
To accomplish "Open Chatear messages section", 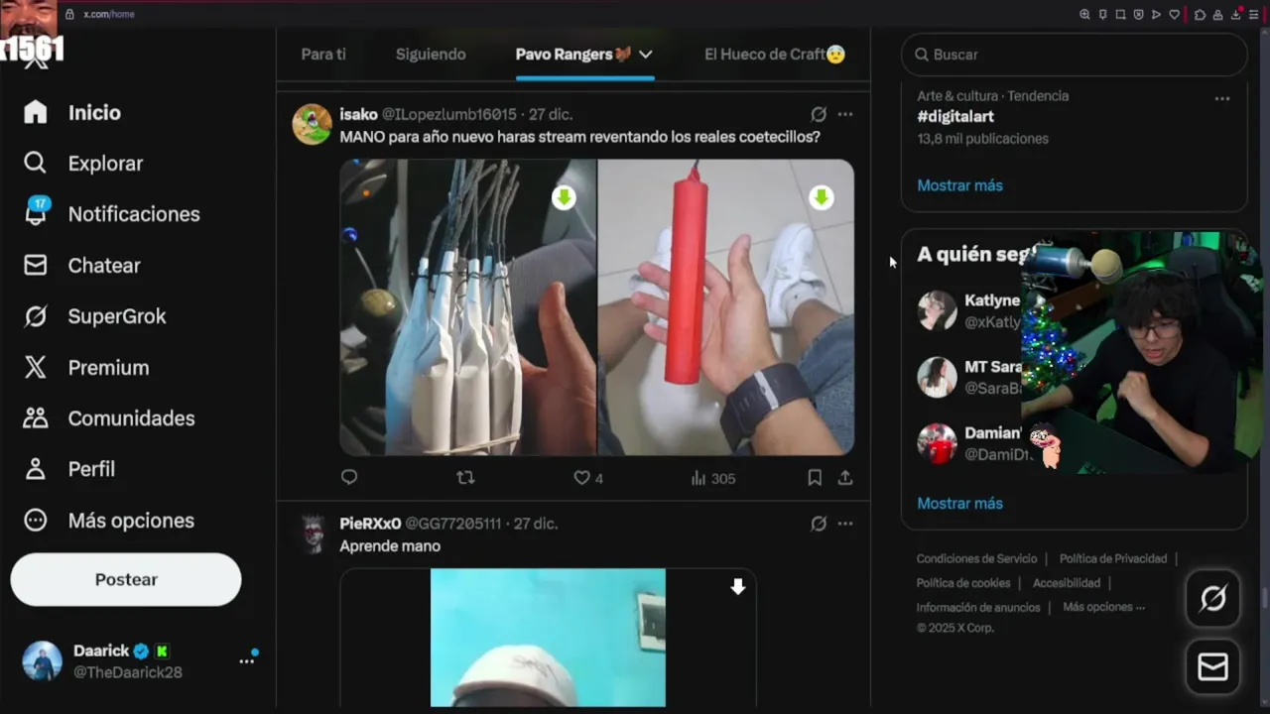I will coord(82,266).
